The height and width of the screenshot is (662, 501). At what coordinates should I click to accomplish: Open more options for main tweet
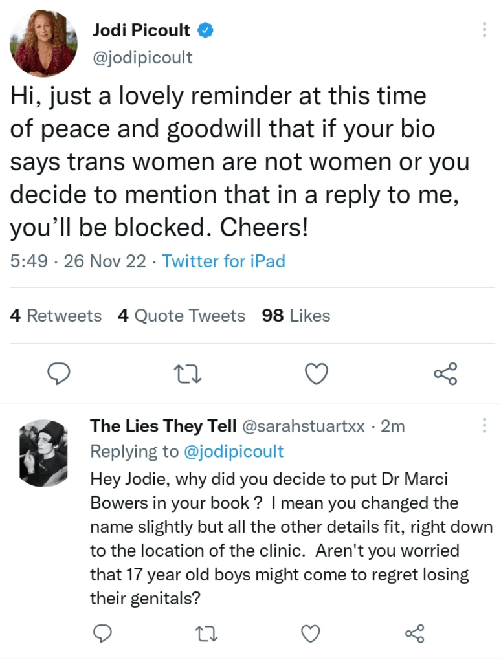click(x=484, y=30)
